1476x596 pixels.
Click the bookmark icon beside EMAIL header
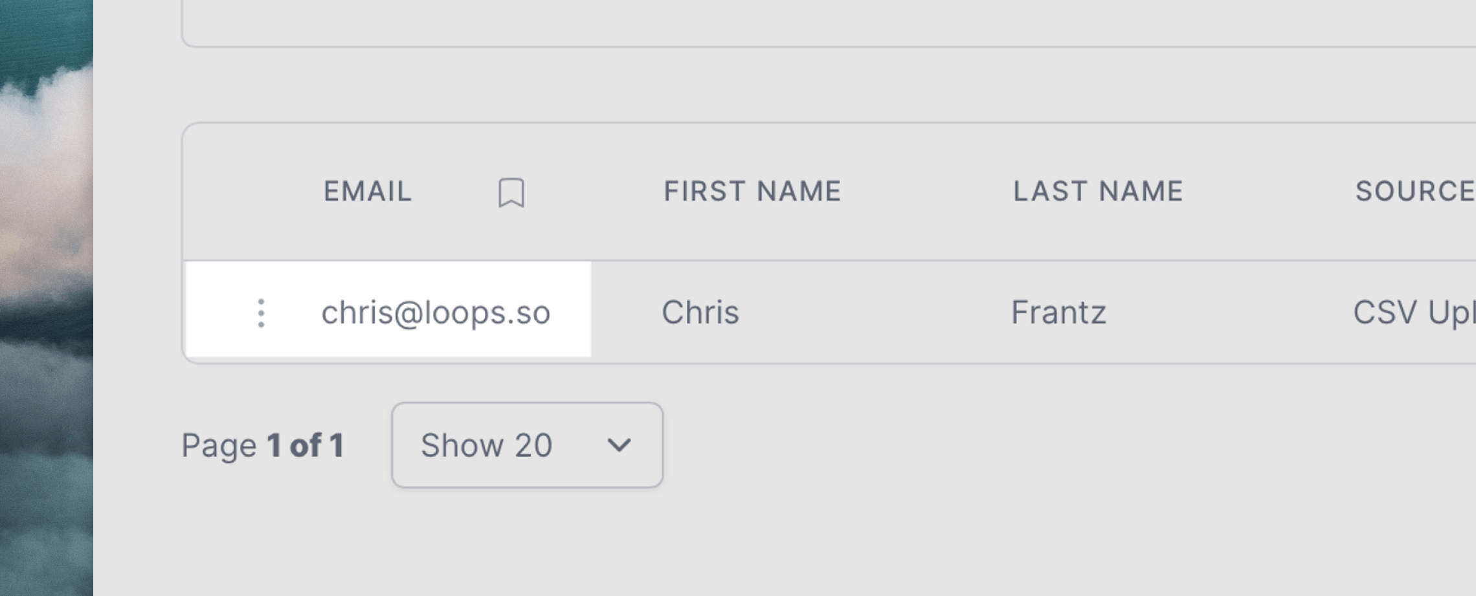point(511,193)
